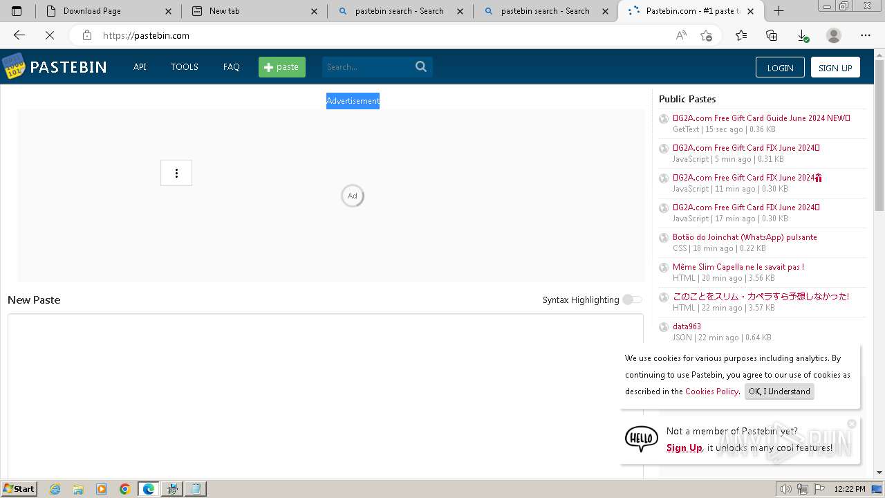Click the address bar URL
Screen dimensions: 885x498
[x=146, y=35]
